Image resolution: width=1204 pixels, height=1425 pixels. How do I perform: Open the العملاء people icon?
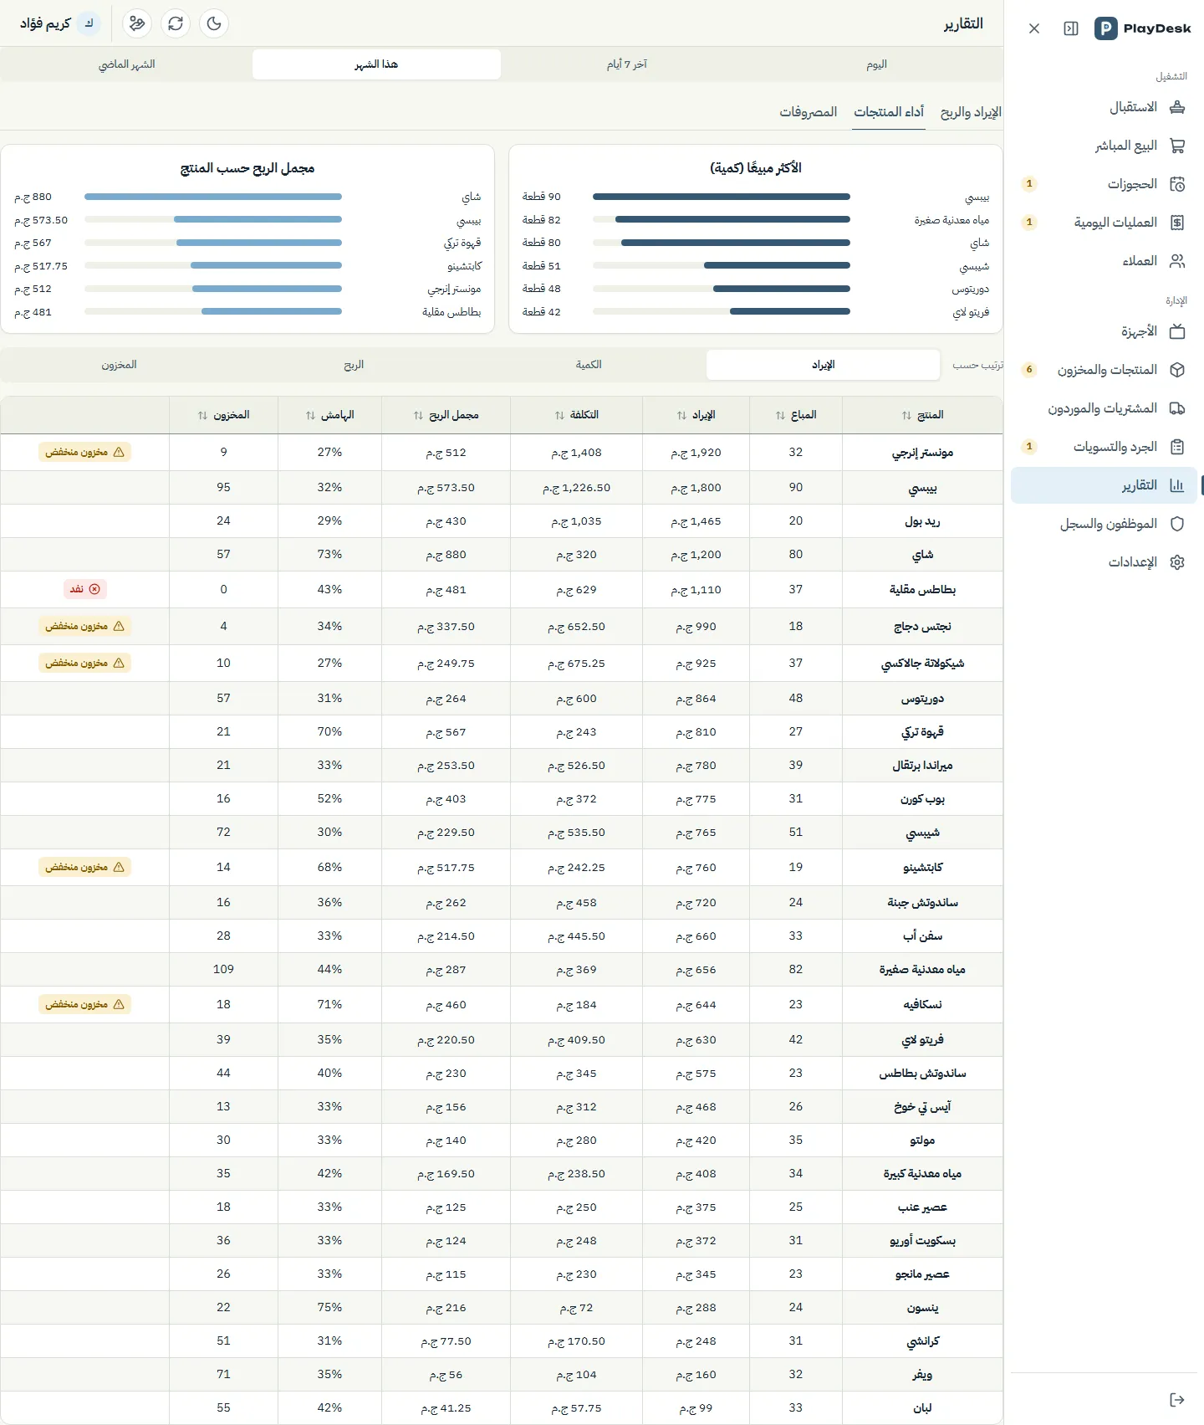point(1177,261)
